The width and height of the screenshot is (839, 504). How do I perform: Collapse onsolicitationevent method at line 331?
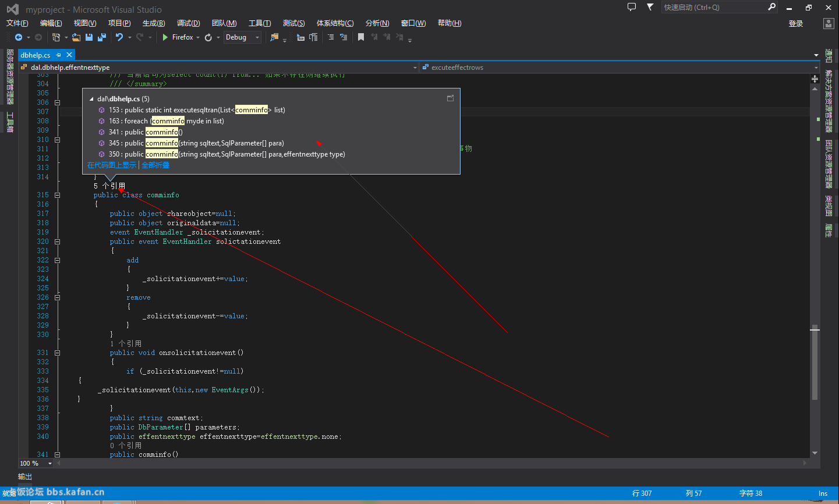pos(57,353)
